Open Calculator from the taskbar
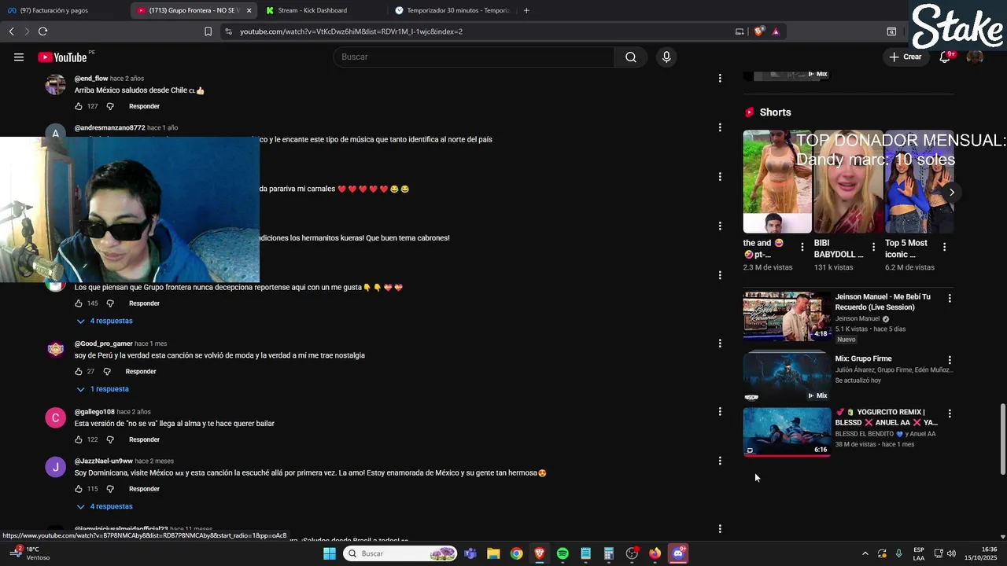 tap(609, 553)
